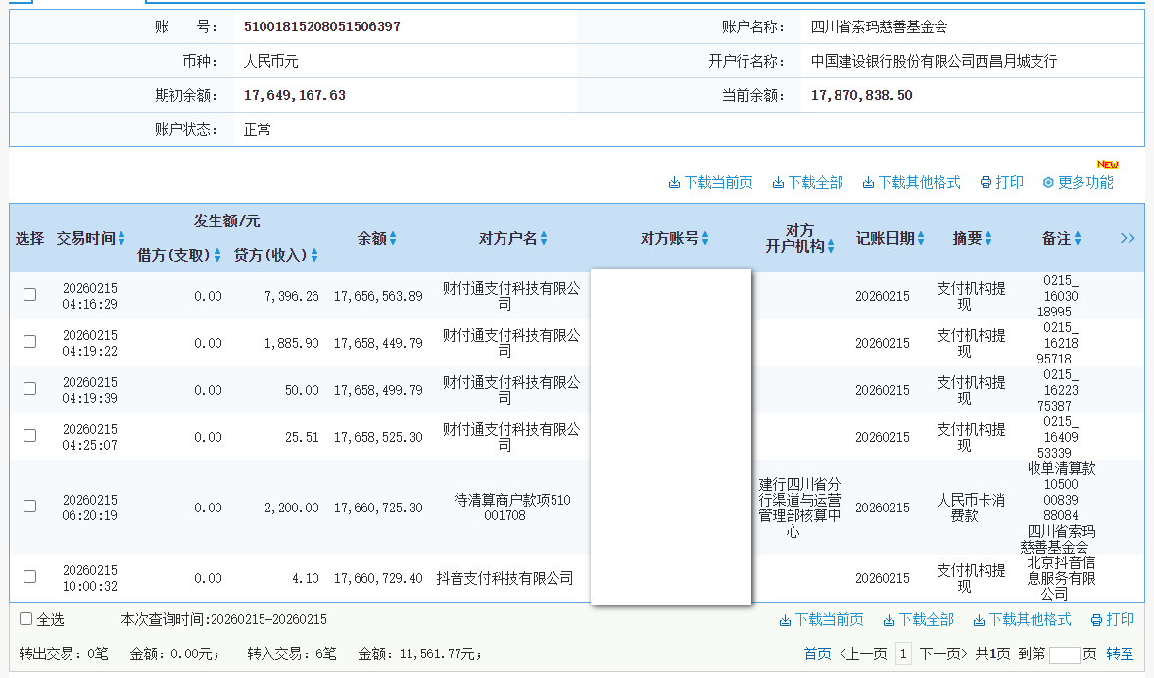Click the 首页 first-page link
This screenshot has height=678, width=1154.
coord(816,654)
